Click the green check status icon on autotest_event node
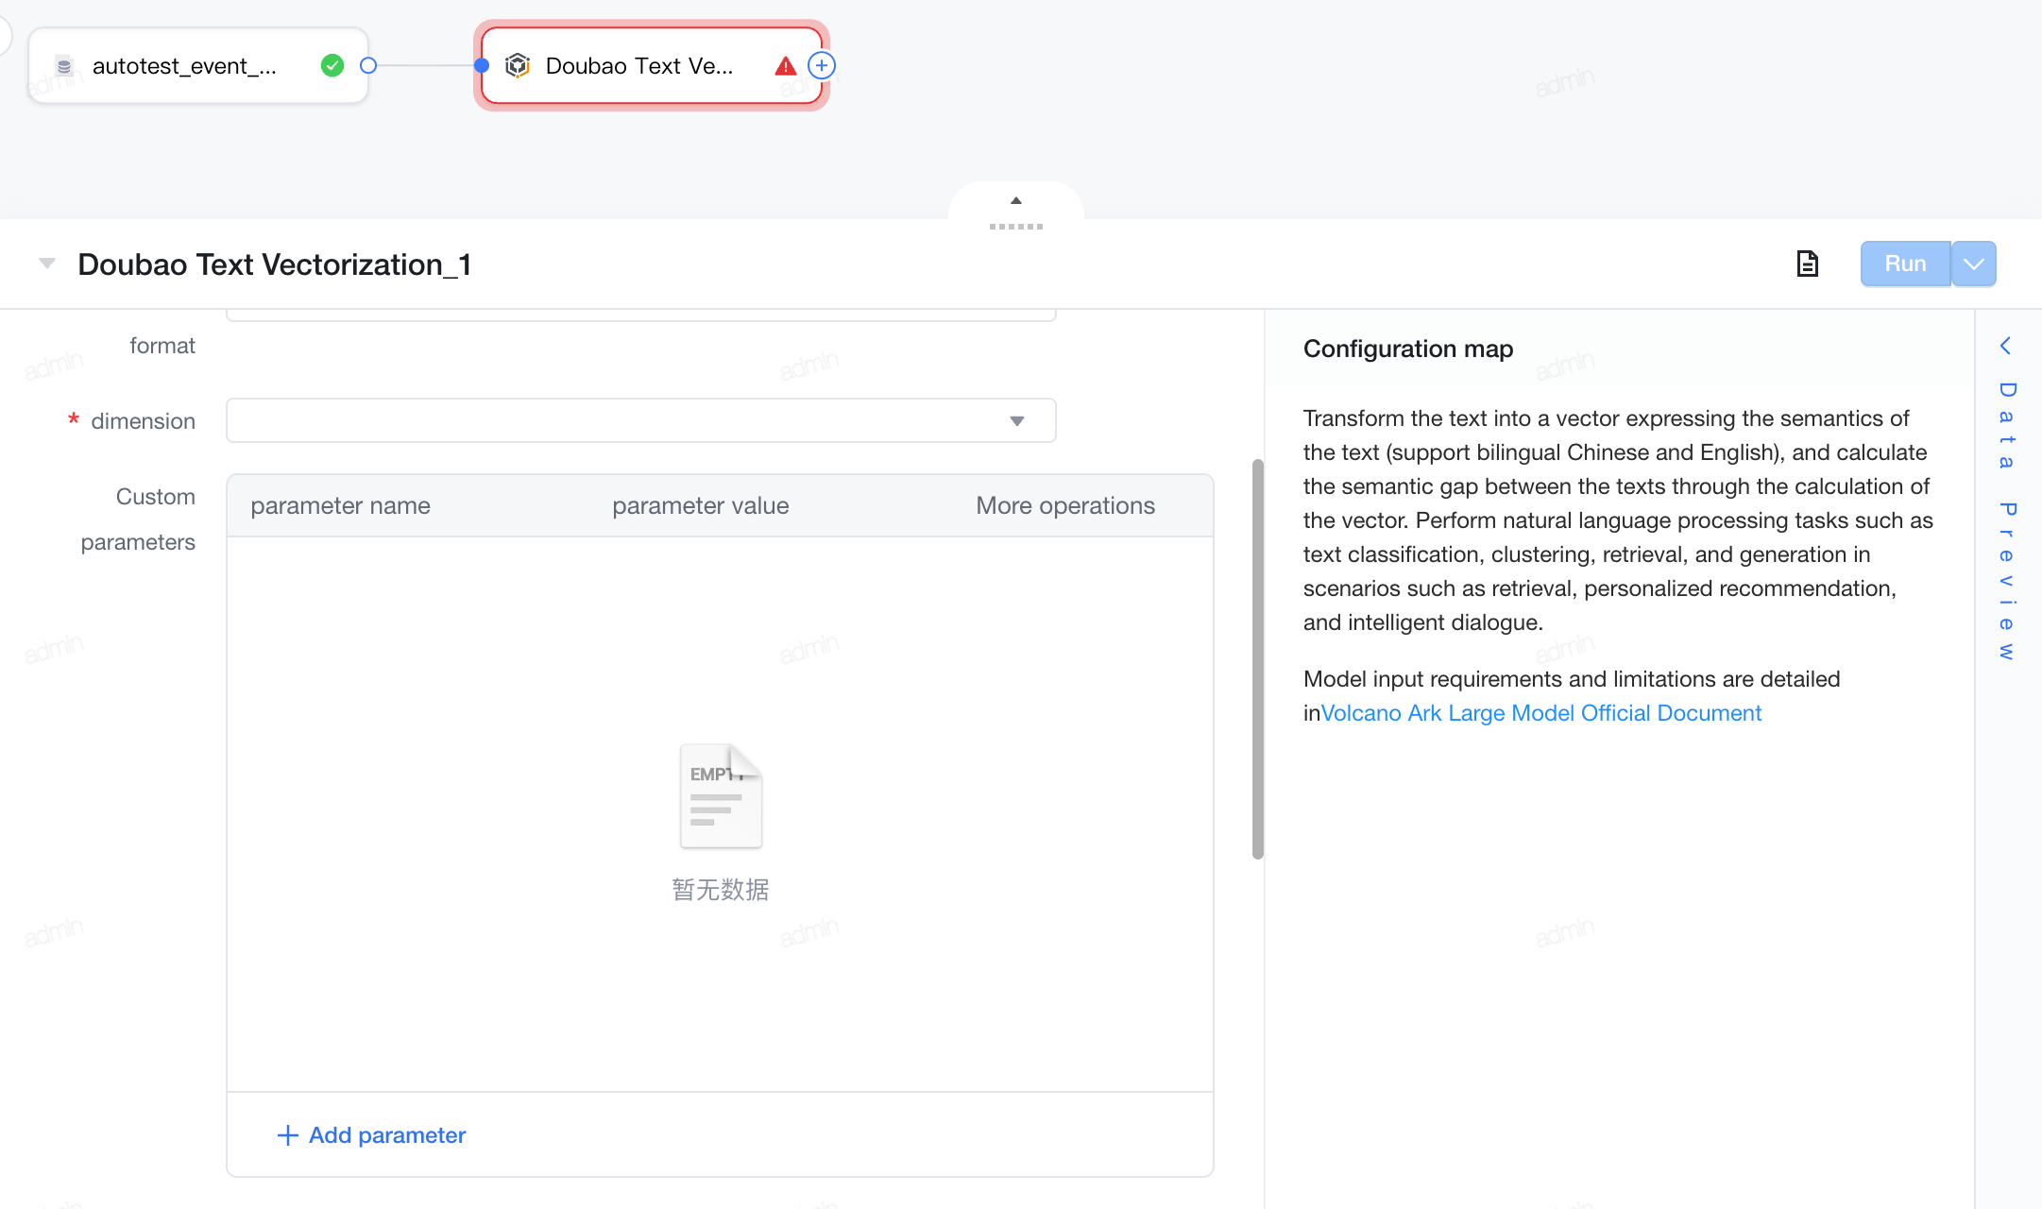 click(x=332, y=65)
